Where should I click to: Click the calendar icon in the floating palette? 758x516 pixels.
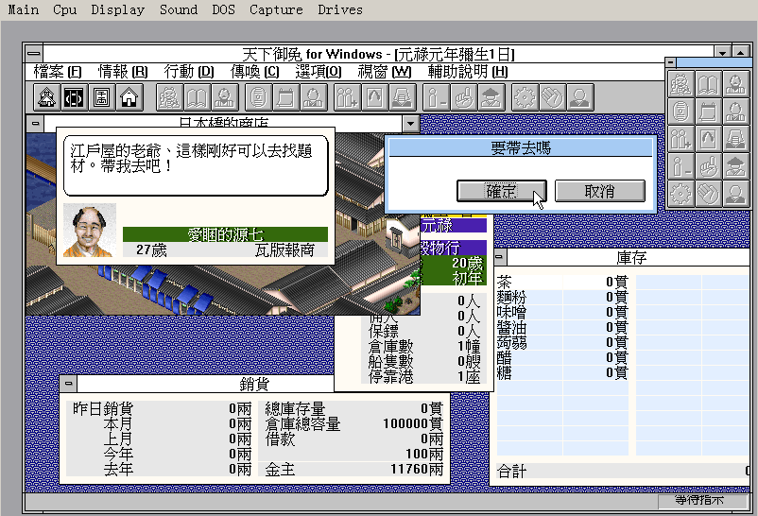(708, 111)
